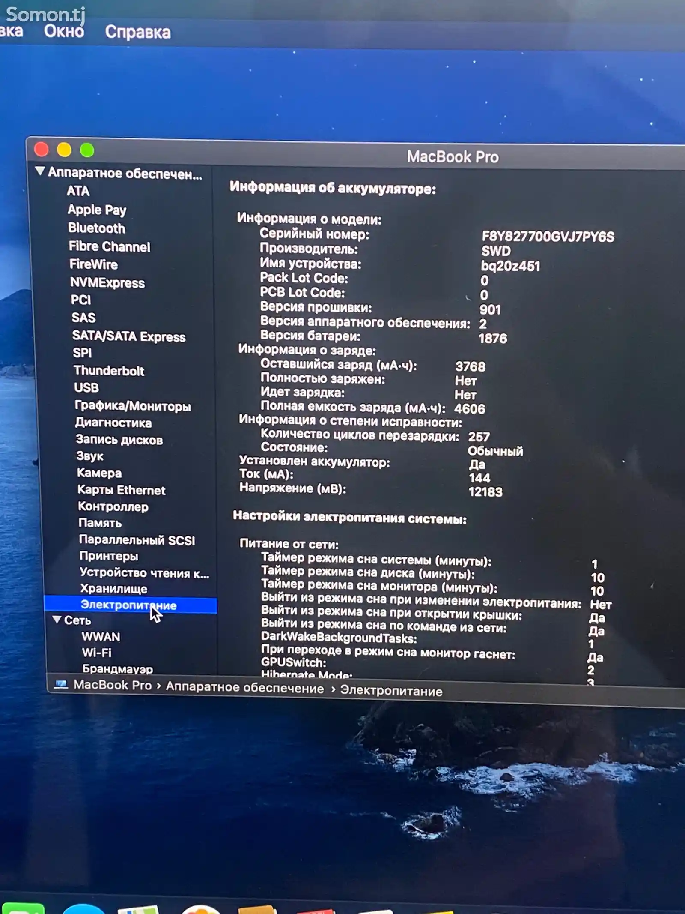Screen dimensions: 685x914
Task: Click the DarkWakeBackgroundTasks label
Action: point(339,638)
